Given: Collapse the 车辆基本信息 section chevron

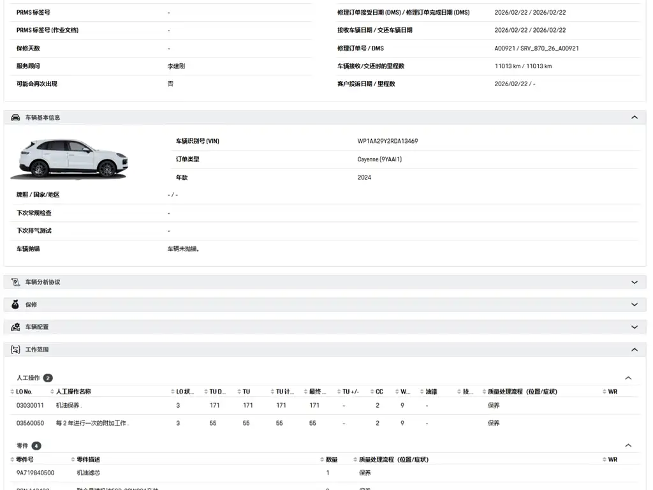Looking at the screenshot, I should pos(635,117).
